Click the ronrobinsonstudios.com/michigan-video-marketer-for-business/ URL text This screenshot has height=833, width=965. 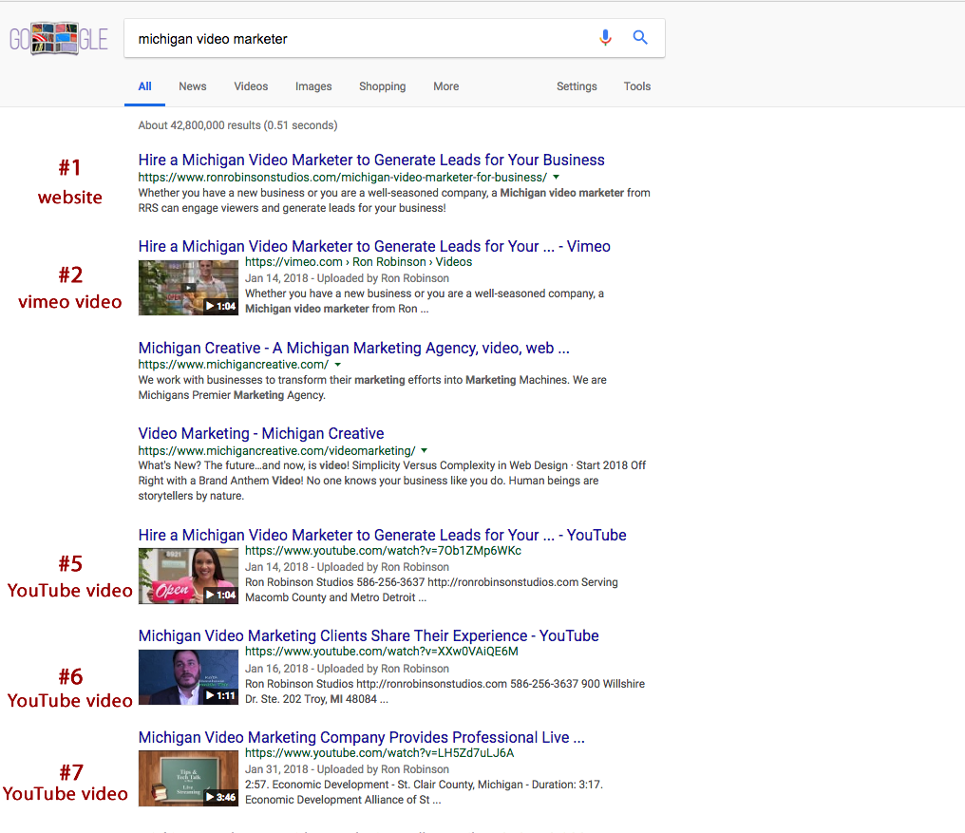pos(342,178)
